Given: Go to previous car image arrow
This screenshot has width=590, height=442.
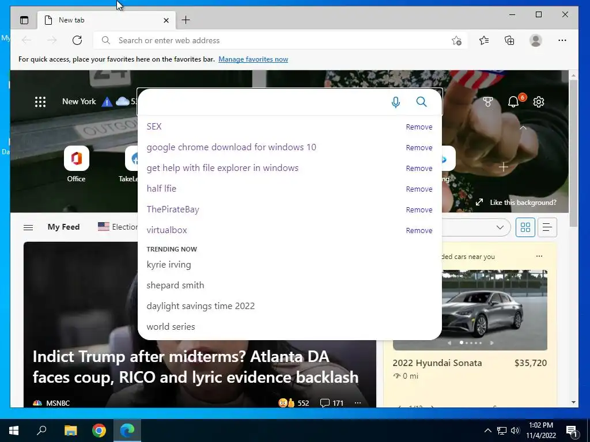Looking at the screenshot, I should click(x=449, y=343).
